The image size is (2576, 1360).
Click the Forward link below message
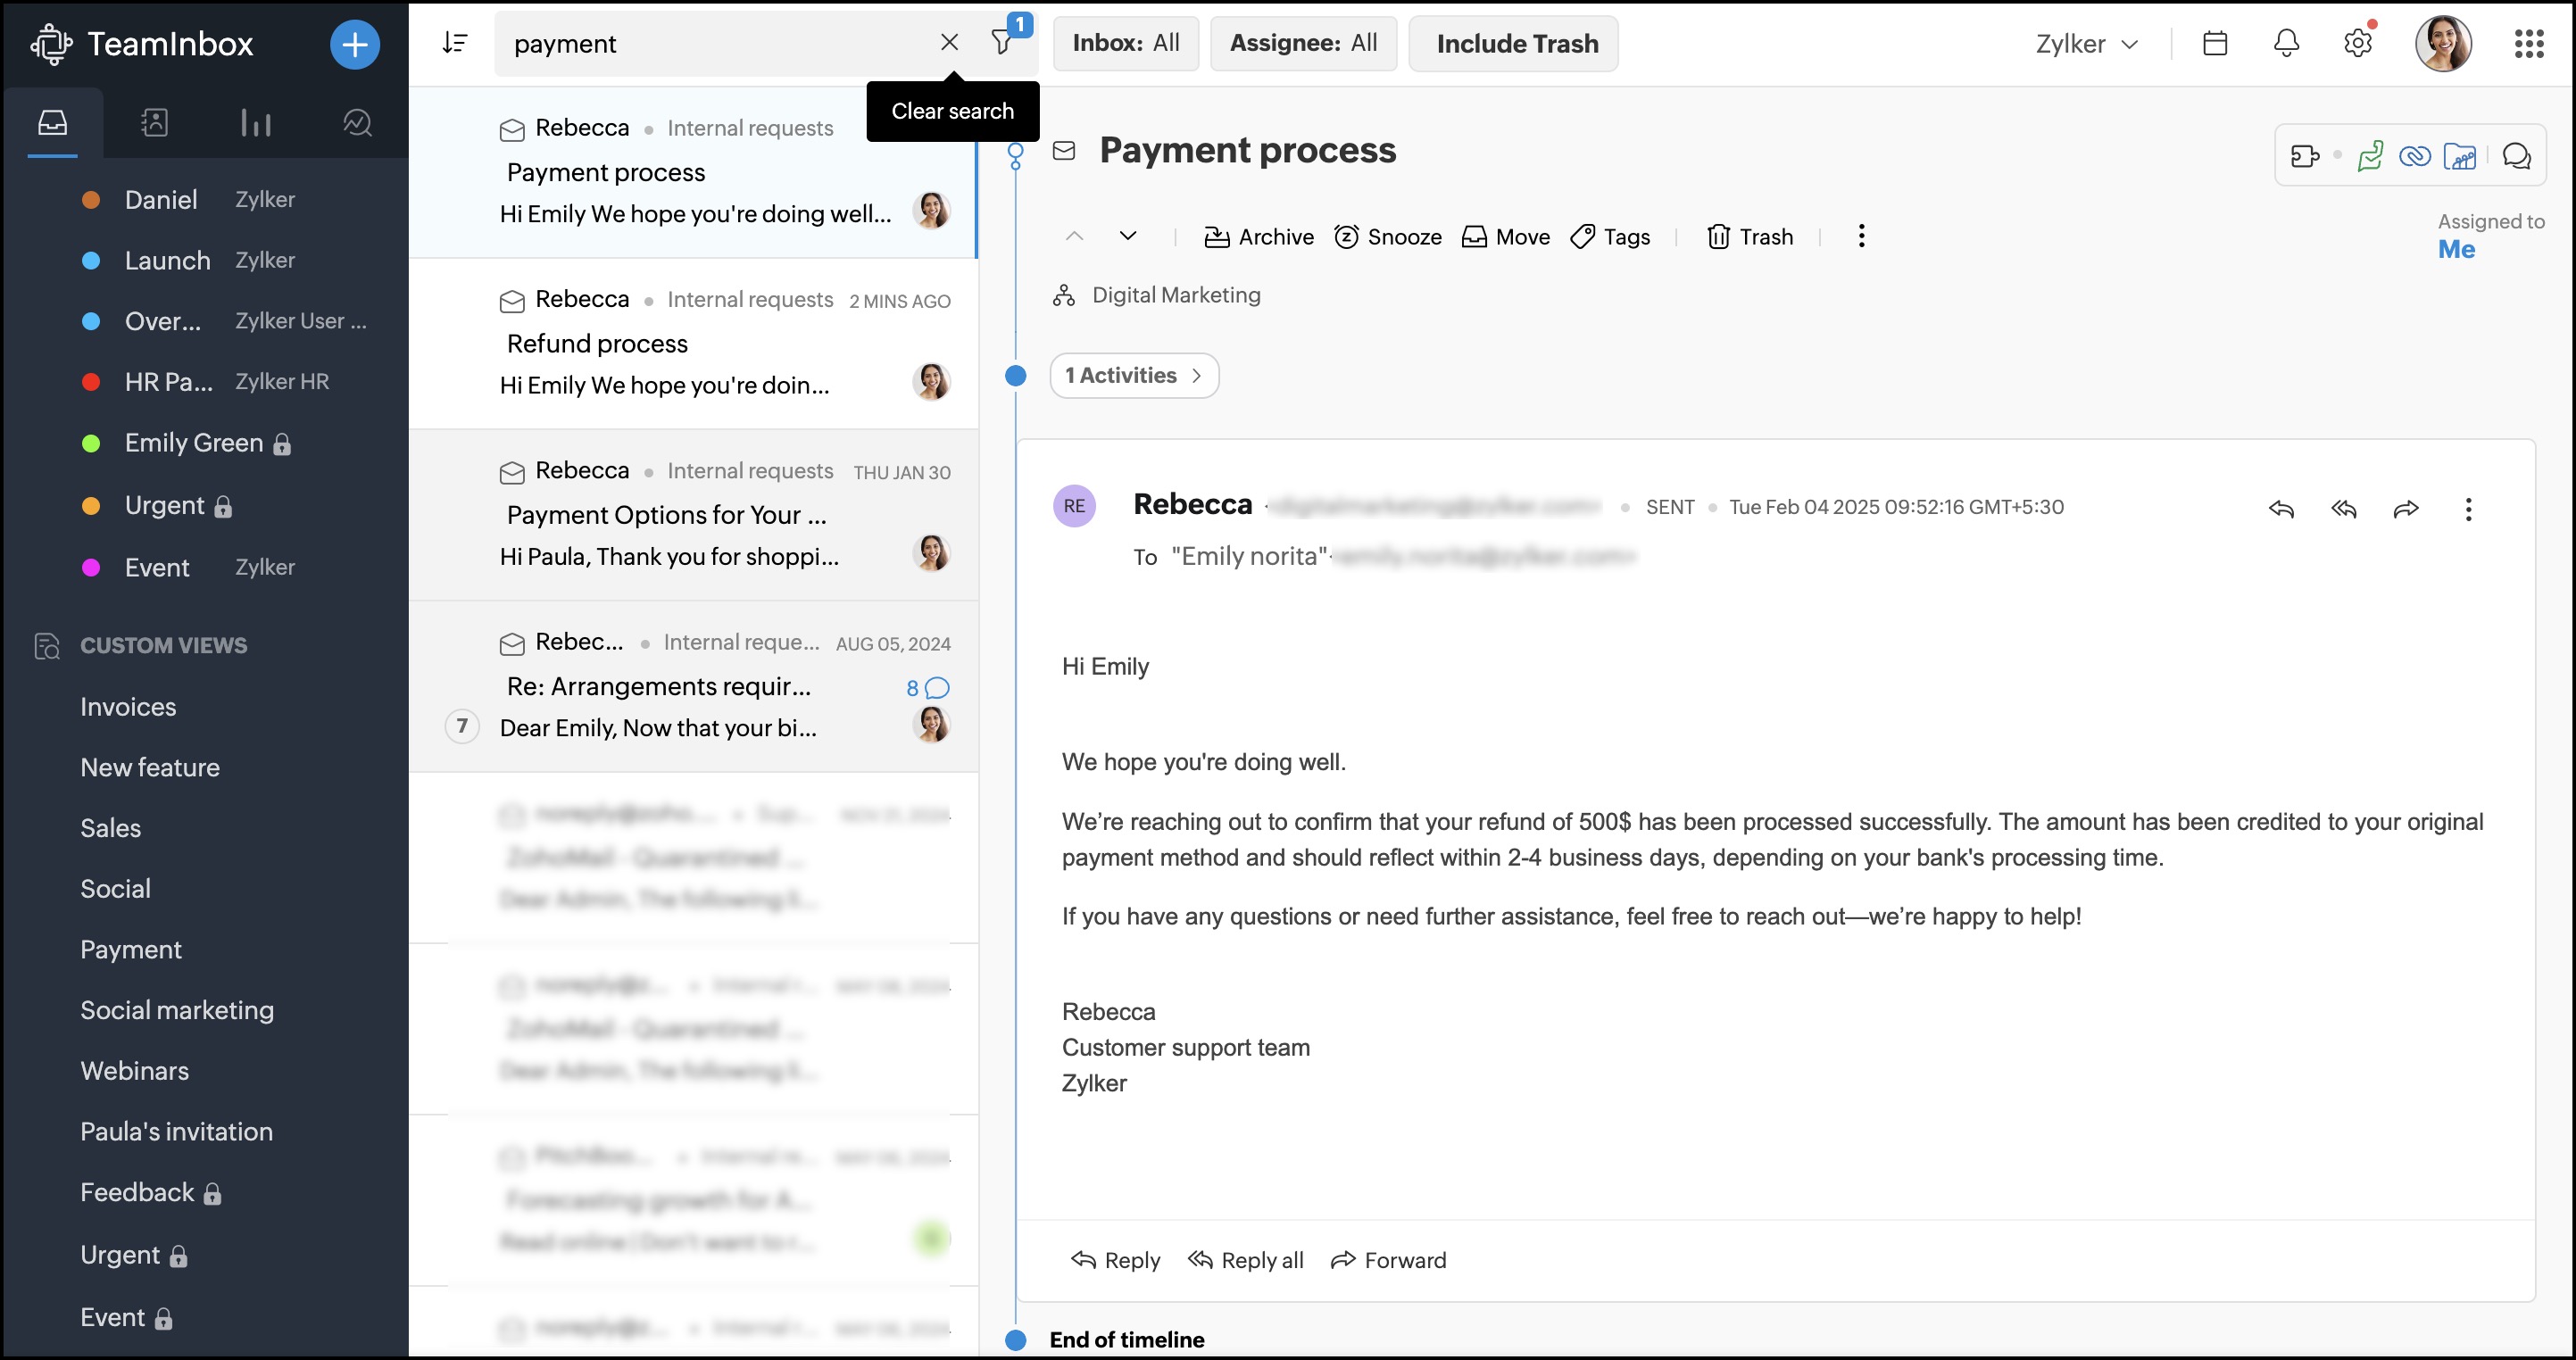coord(1388,1260)
